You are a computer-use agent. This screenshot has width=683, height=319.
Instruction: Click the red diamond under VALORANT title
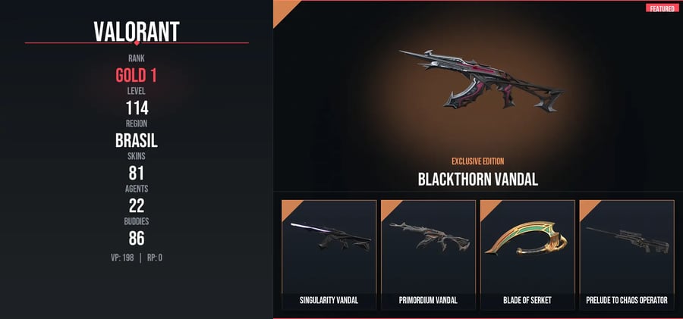point(137,42)
